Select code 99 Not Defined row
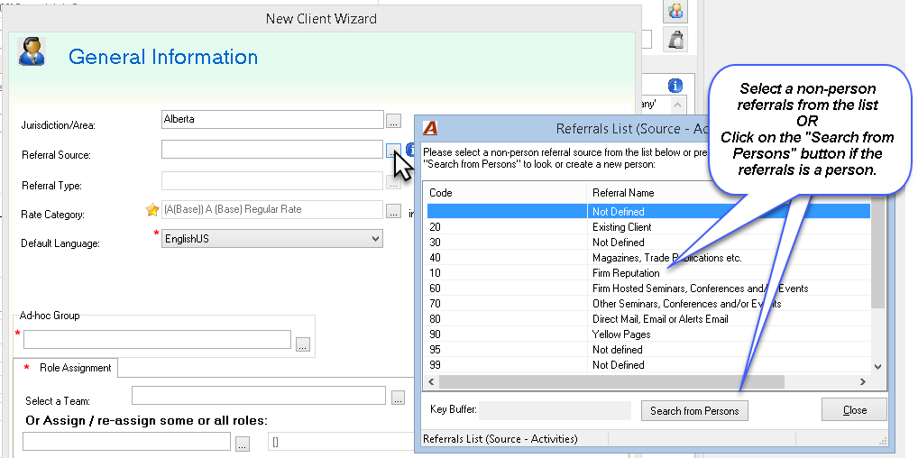The height and width of the screenshot is (458, 918). (x=648, y=364)
